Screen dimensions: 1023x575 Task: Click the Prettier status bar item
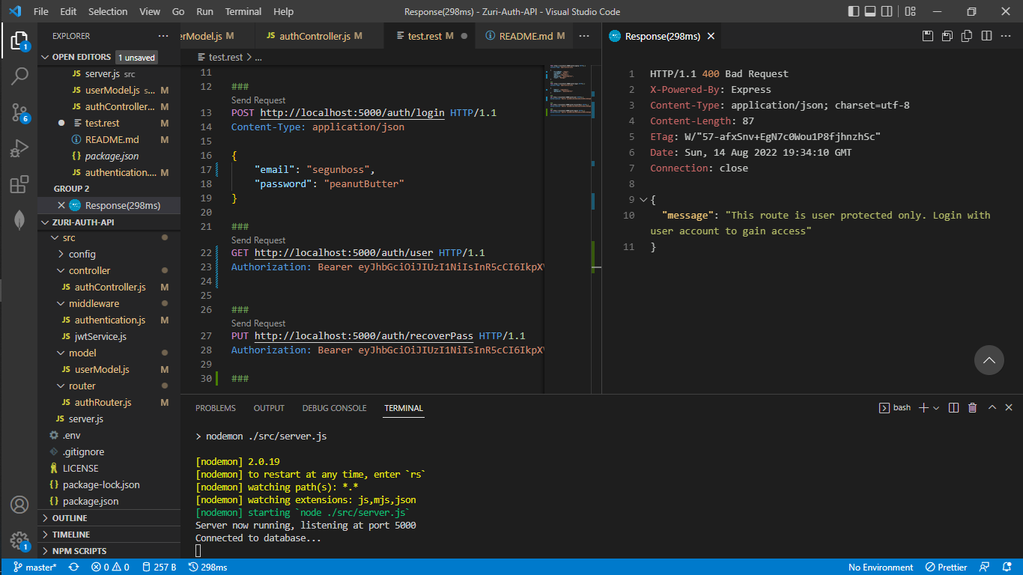(x=946, y=567)
